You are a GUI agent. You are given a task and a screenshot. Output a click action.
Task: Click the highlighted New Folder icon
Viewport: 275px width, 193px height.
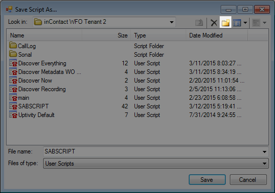coord(225,22)
